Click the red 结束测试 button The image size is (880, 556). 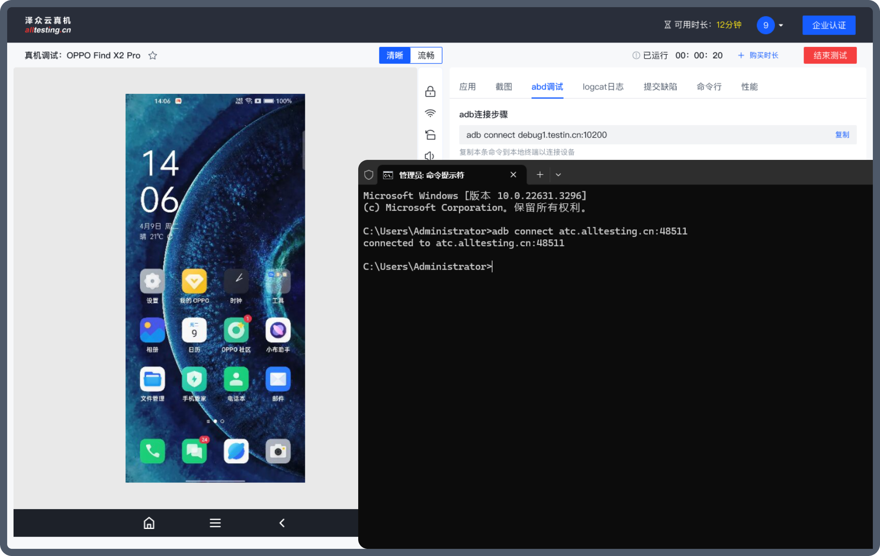[x=830, y=55]
